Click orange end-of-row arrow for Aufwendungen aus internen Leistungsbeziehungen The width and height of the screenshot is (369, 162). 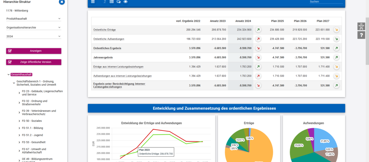(337, 76)
